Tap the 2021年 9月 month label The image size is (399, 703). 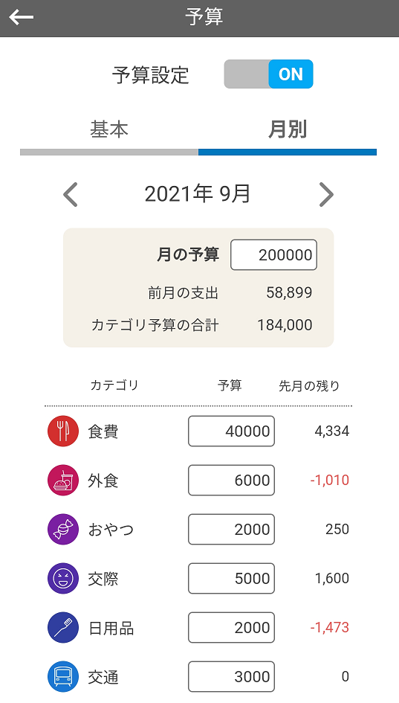(x=198, y=194)
